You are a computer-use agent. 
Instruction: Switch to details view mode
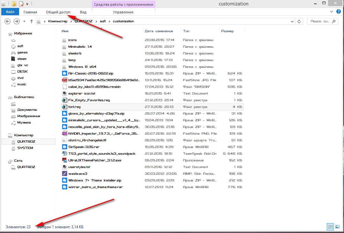pyautogui.click(x=330, y=227)
